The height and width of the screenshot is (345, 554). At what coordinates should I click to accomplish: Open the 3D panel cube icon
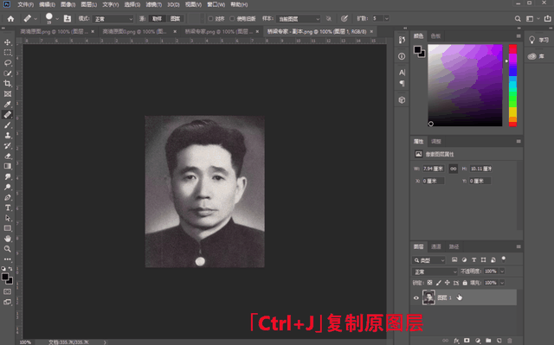click(x=402, y=100)
